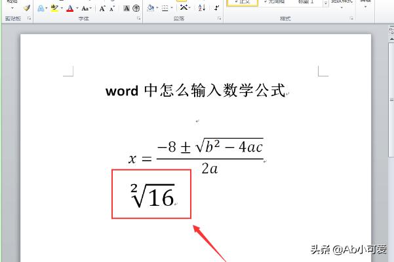Screen dimensions: 394x262
Task: Open the Paragraph dialog launcher
Action: point(220,18)
